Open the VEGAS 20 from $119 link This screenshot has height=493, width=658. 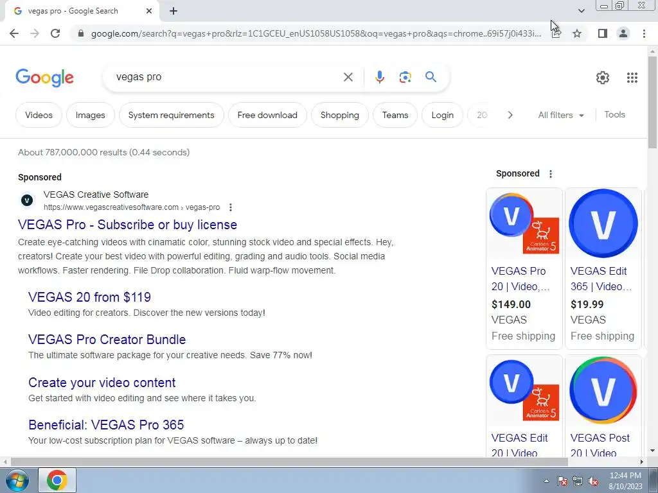89,297
